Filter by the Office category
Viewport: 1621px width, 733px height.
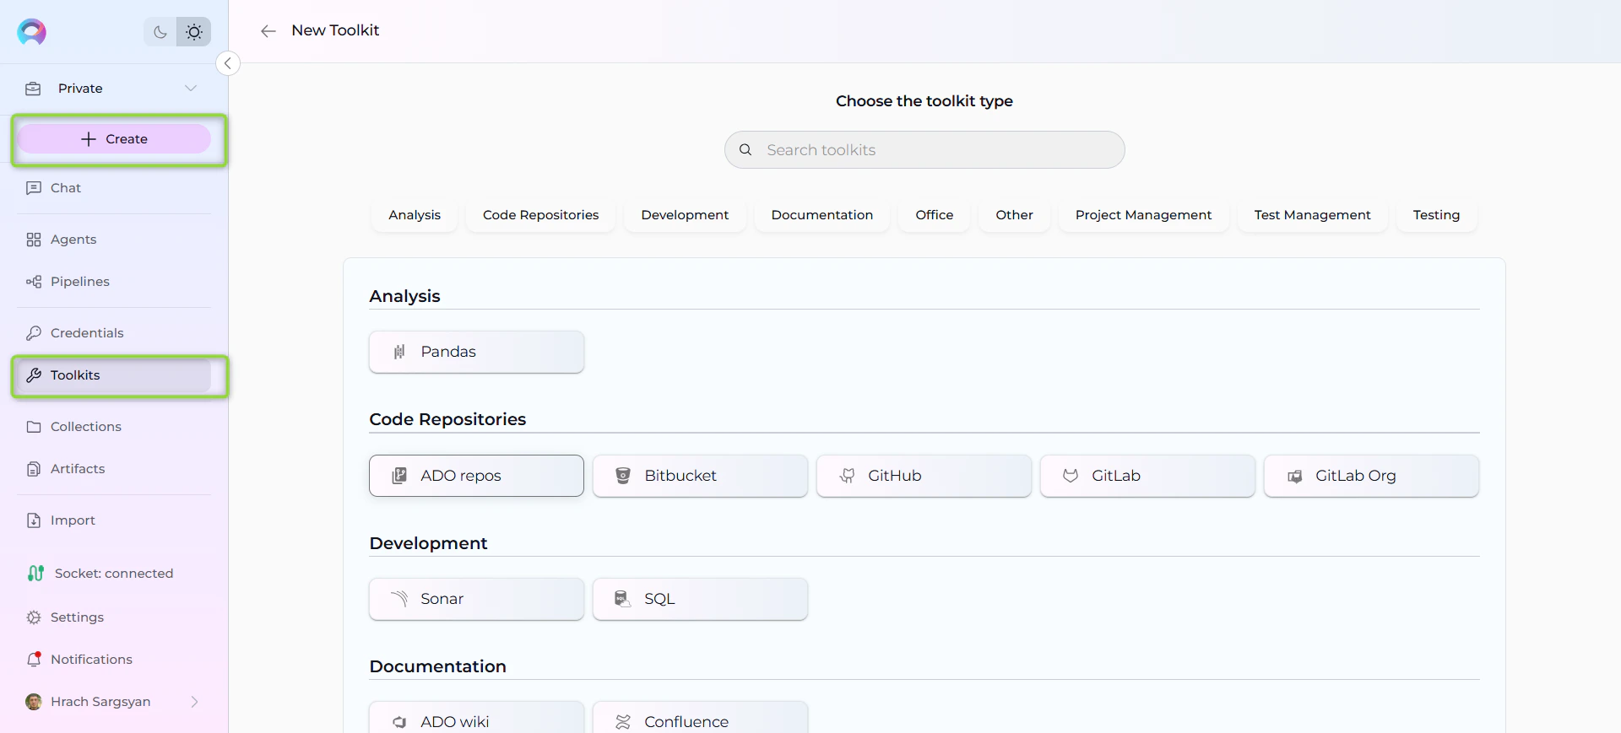click(935, 215)
